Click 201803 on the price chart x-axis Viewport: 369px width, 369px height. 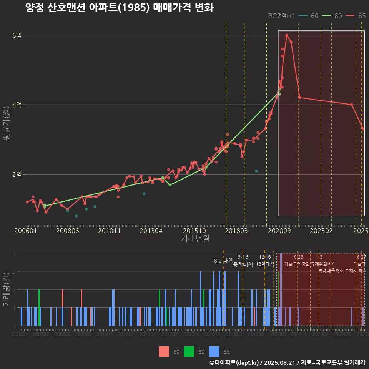coord(236,231)
